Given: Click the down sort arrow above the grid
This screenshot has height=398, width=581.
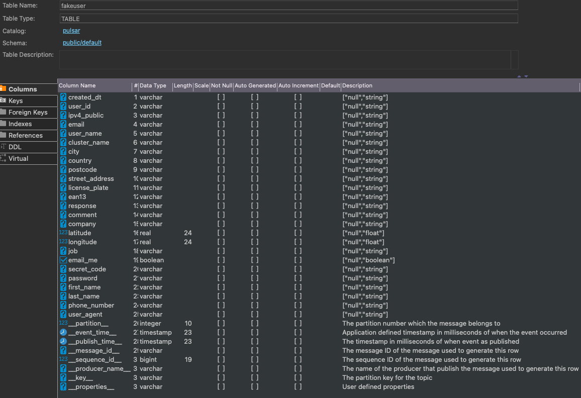Looking at the screenshot, I should click(526, 75).
